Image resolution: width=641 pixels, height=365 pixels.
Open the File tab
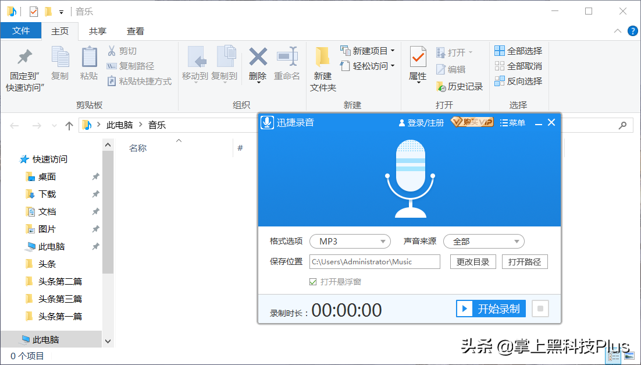pyautogui.click(x=21, y=31)
